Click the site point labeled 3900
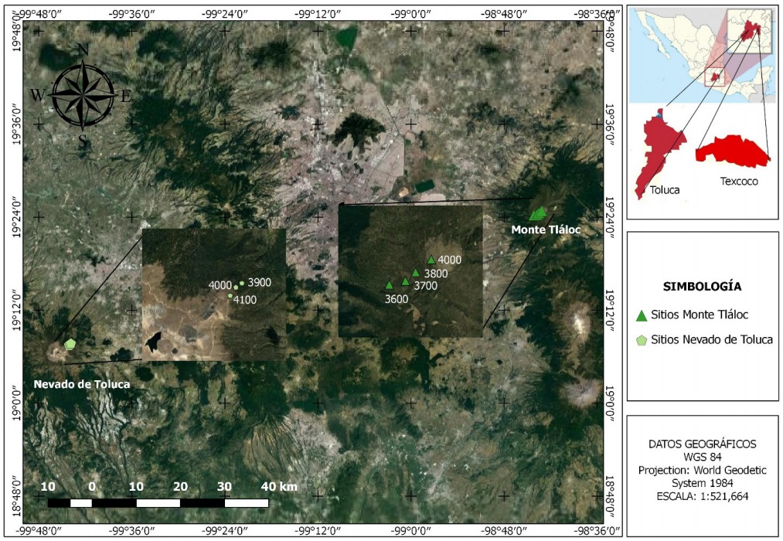The width and height of the screenshot is (783, 541). 242,283
